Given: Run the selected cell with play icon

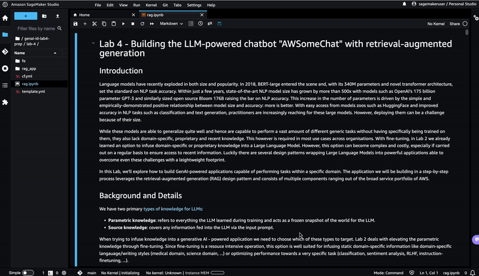Looking at the screenshot, I should (123, 23).
